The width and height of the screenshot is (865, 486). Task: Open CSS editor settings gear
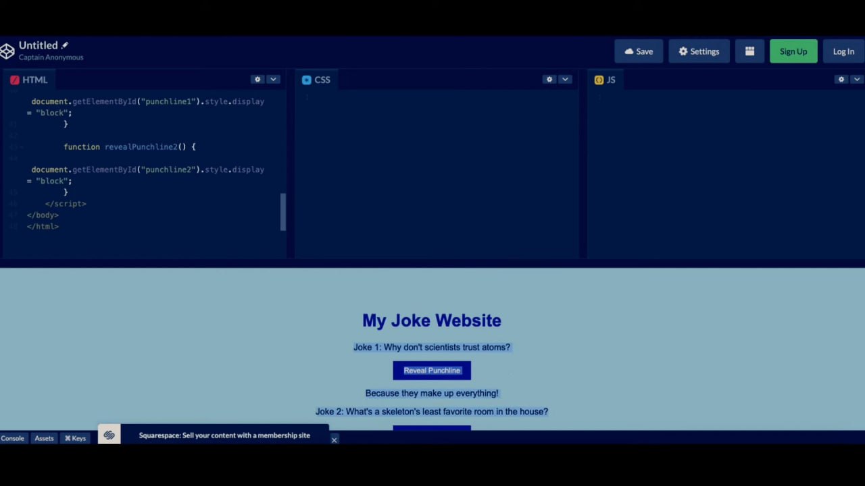click(549, 80)
